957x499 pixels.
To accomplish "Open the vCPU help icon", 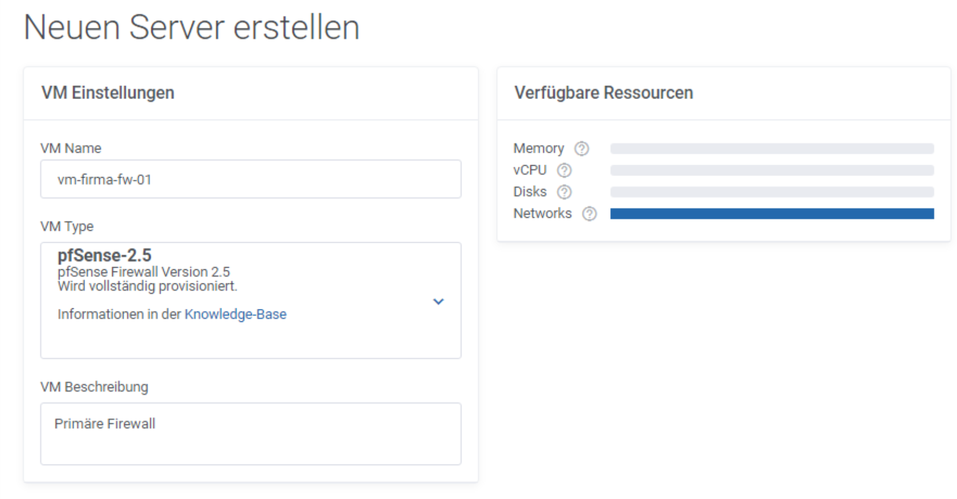I will 564,170.
